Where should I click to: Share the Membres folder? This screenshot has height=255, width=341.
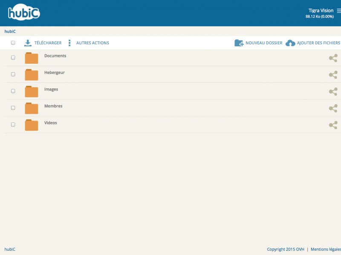point(333,108)
